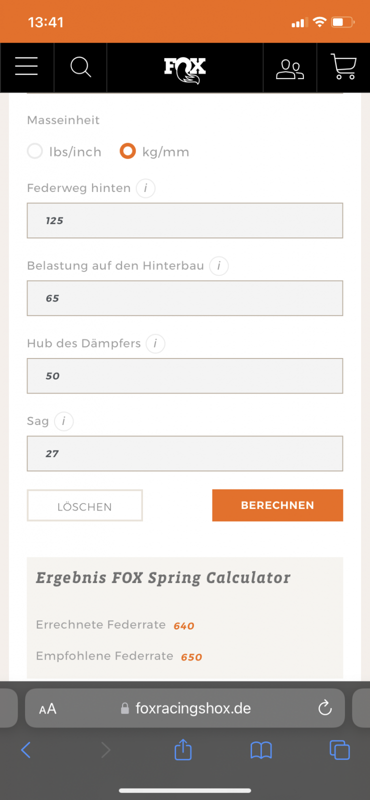Image resolution: width=370 pixels, height=800 pixels.
Task: Click the FOX logo
Action: (x=185, y=69)
